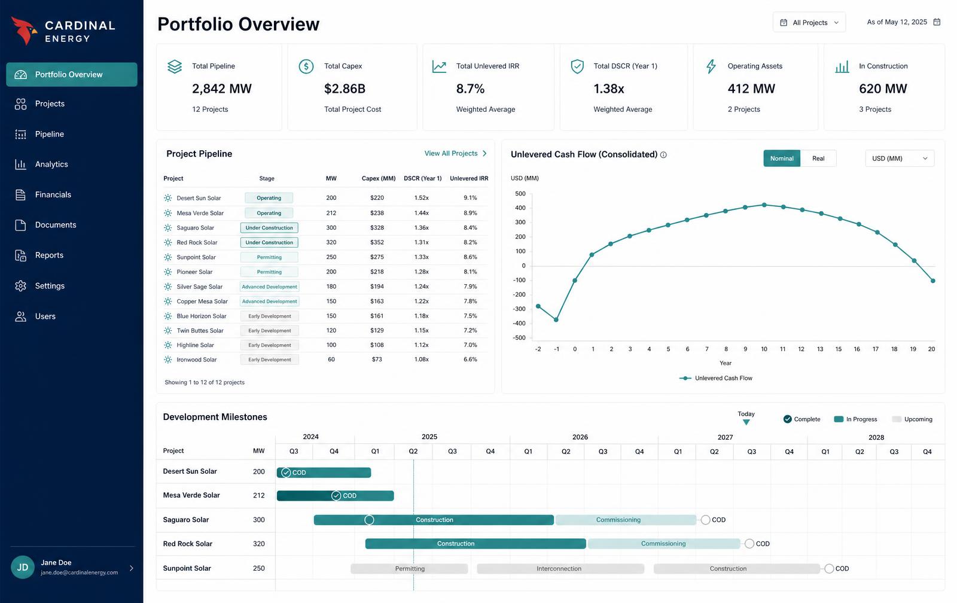Screen dimensions: 957x603
Task: Click the Sunpoint Solar Interconnection bar
Action: 560,569
